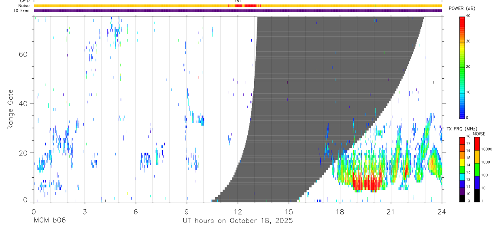Viewport: 497px width, 229px height.
Task: Click the Noise row label at top left
Action: pyautogui.click(x=24, y=6)
